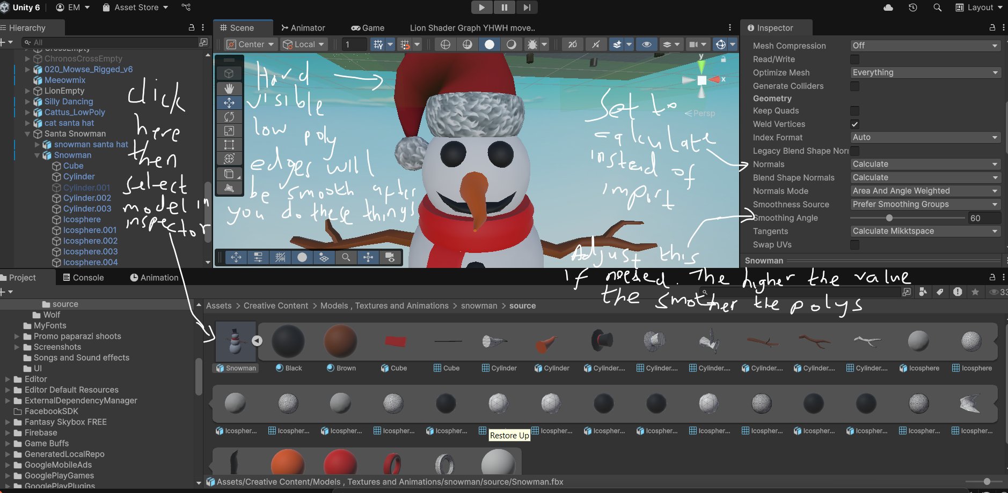Switch to the Animator tab
1008x493 pixels.
[x=303, y=28]
